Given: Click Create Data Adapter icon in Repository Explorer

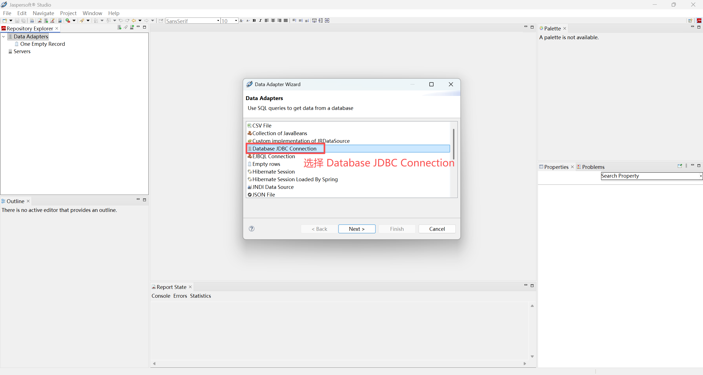Looking at the screenshot, I should point(119,27).
